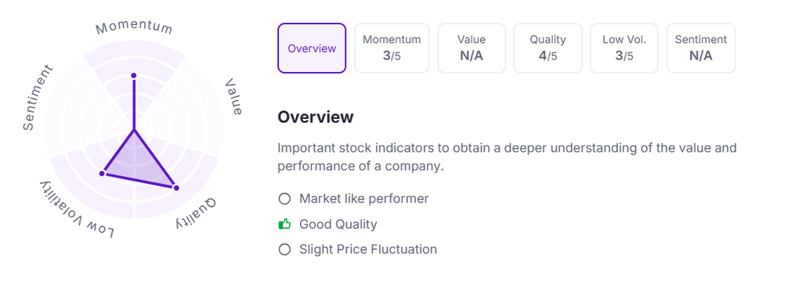The image size is (802, 290).
Task: Click the Value label on radar chart
Action: pos(233,96)
